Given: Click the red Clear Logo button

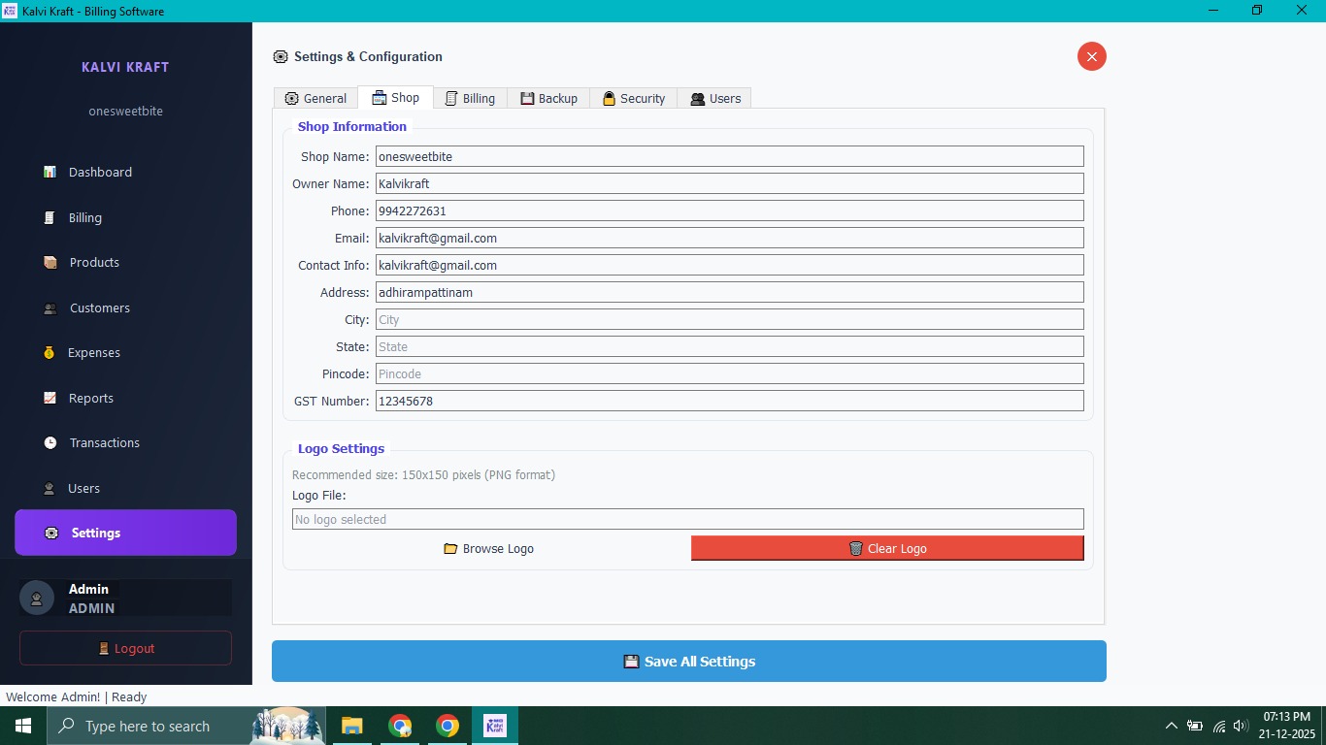Looking at the screenshot, I should pyautogui.click(x=887, y=548).
